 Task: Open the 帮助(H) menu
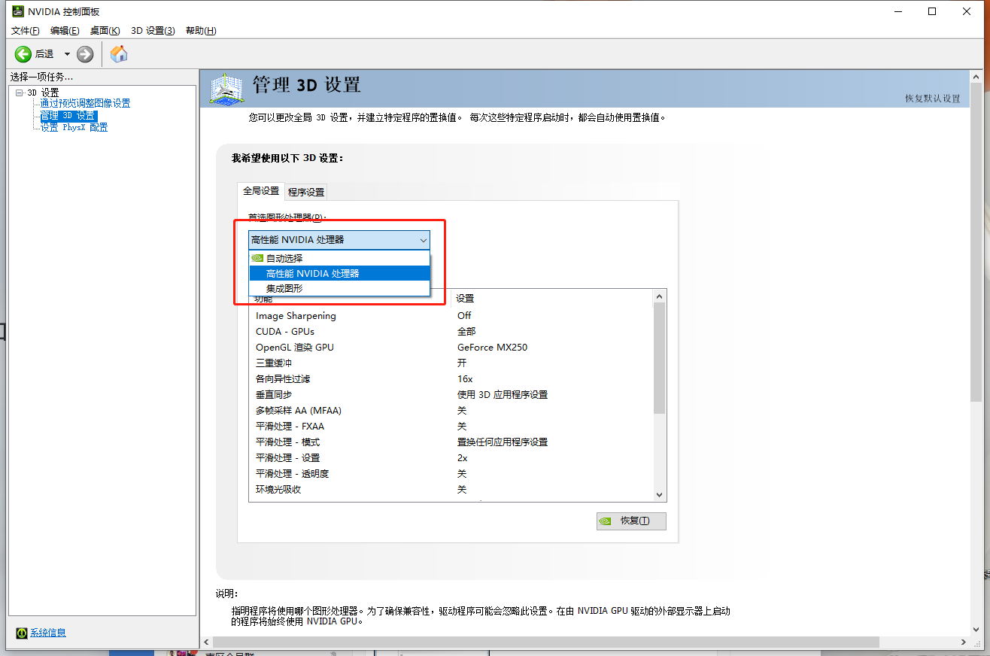point(201,30)
